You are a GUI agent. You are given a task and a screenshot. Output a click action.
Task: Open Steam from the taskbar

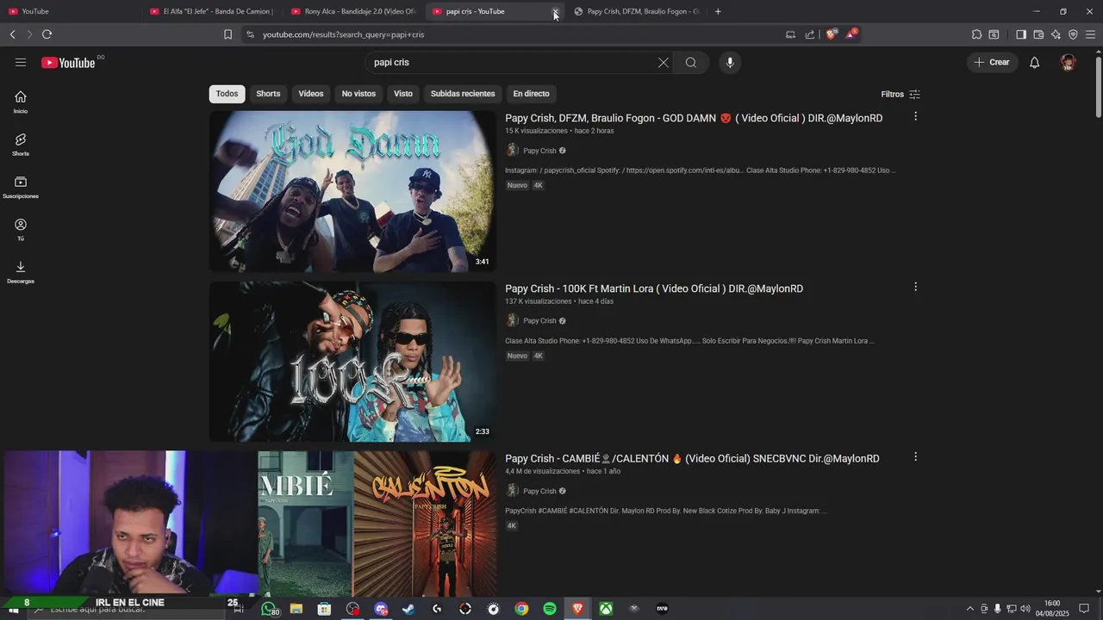click(x=408, y=609)
